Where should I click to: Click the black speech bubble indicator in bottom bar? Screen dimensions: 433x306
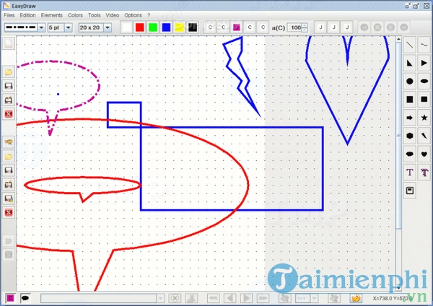click(25, 298)
